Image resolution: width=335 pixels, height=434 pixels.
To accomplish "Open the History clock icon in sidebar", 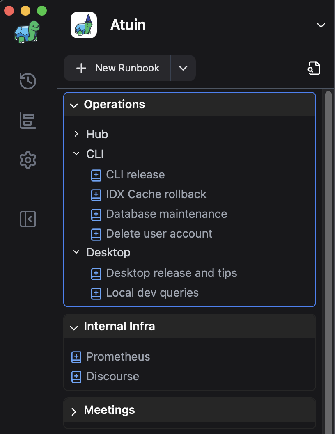I will (x=28, y=81).
